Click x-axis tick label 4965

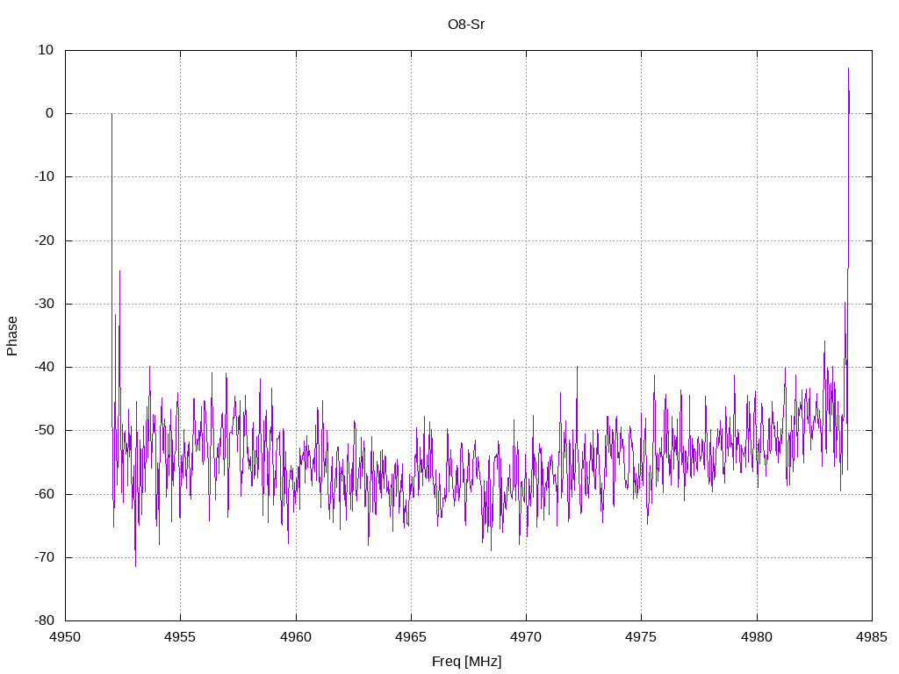[411, 637]
